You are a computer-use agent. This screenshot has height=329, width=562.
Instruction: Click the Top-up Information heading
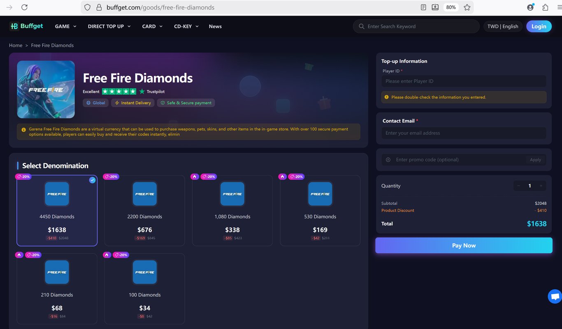(x=404, y=61)
